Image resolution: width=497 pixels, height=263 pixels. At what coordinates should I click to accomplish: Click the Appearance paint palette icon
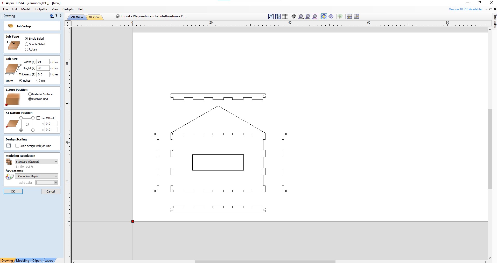pos(9,176)
